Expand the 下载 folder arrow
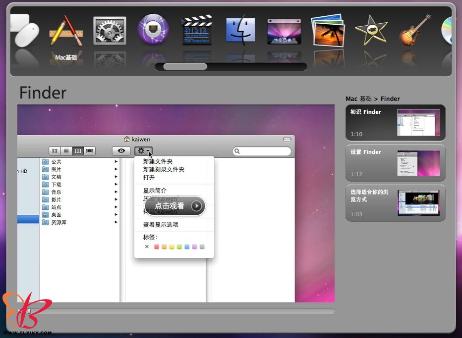 [x=116, y=184]
